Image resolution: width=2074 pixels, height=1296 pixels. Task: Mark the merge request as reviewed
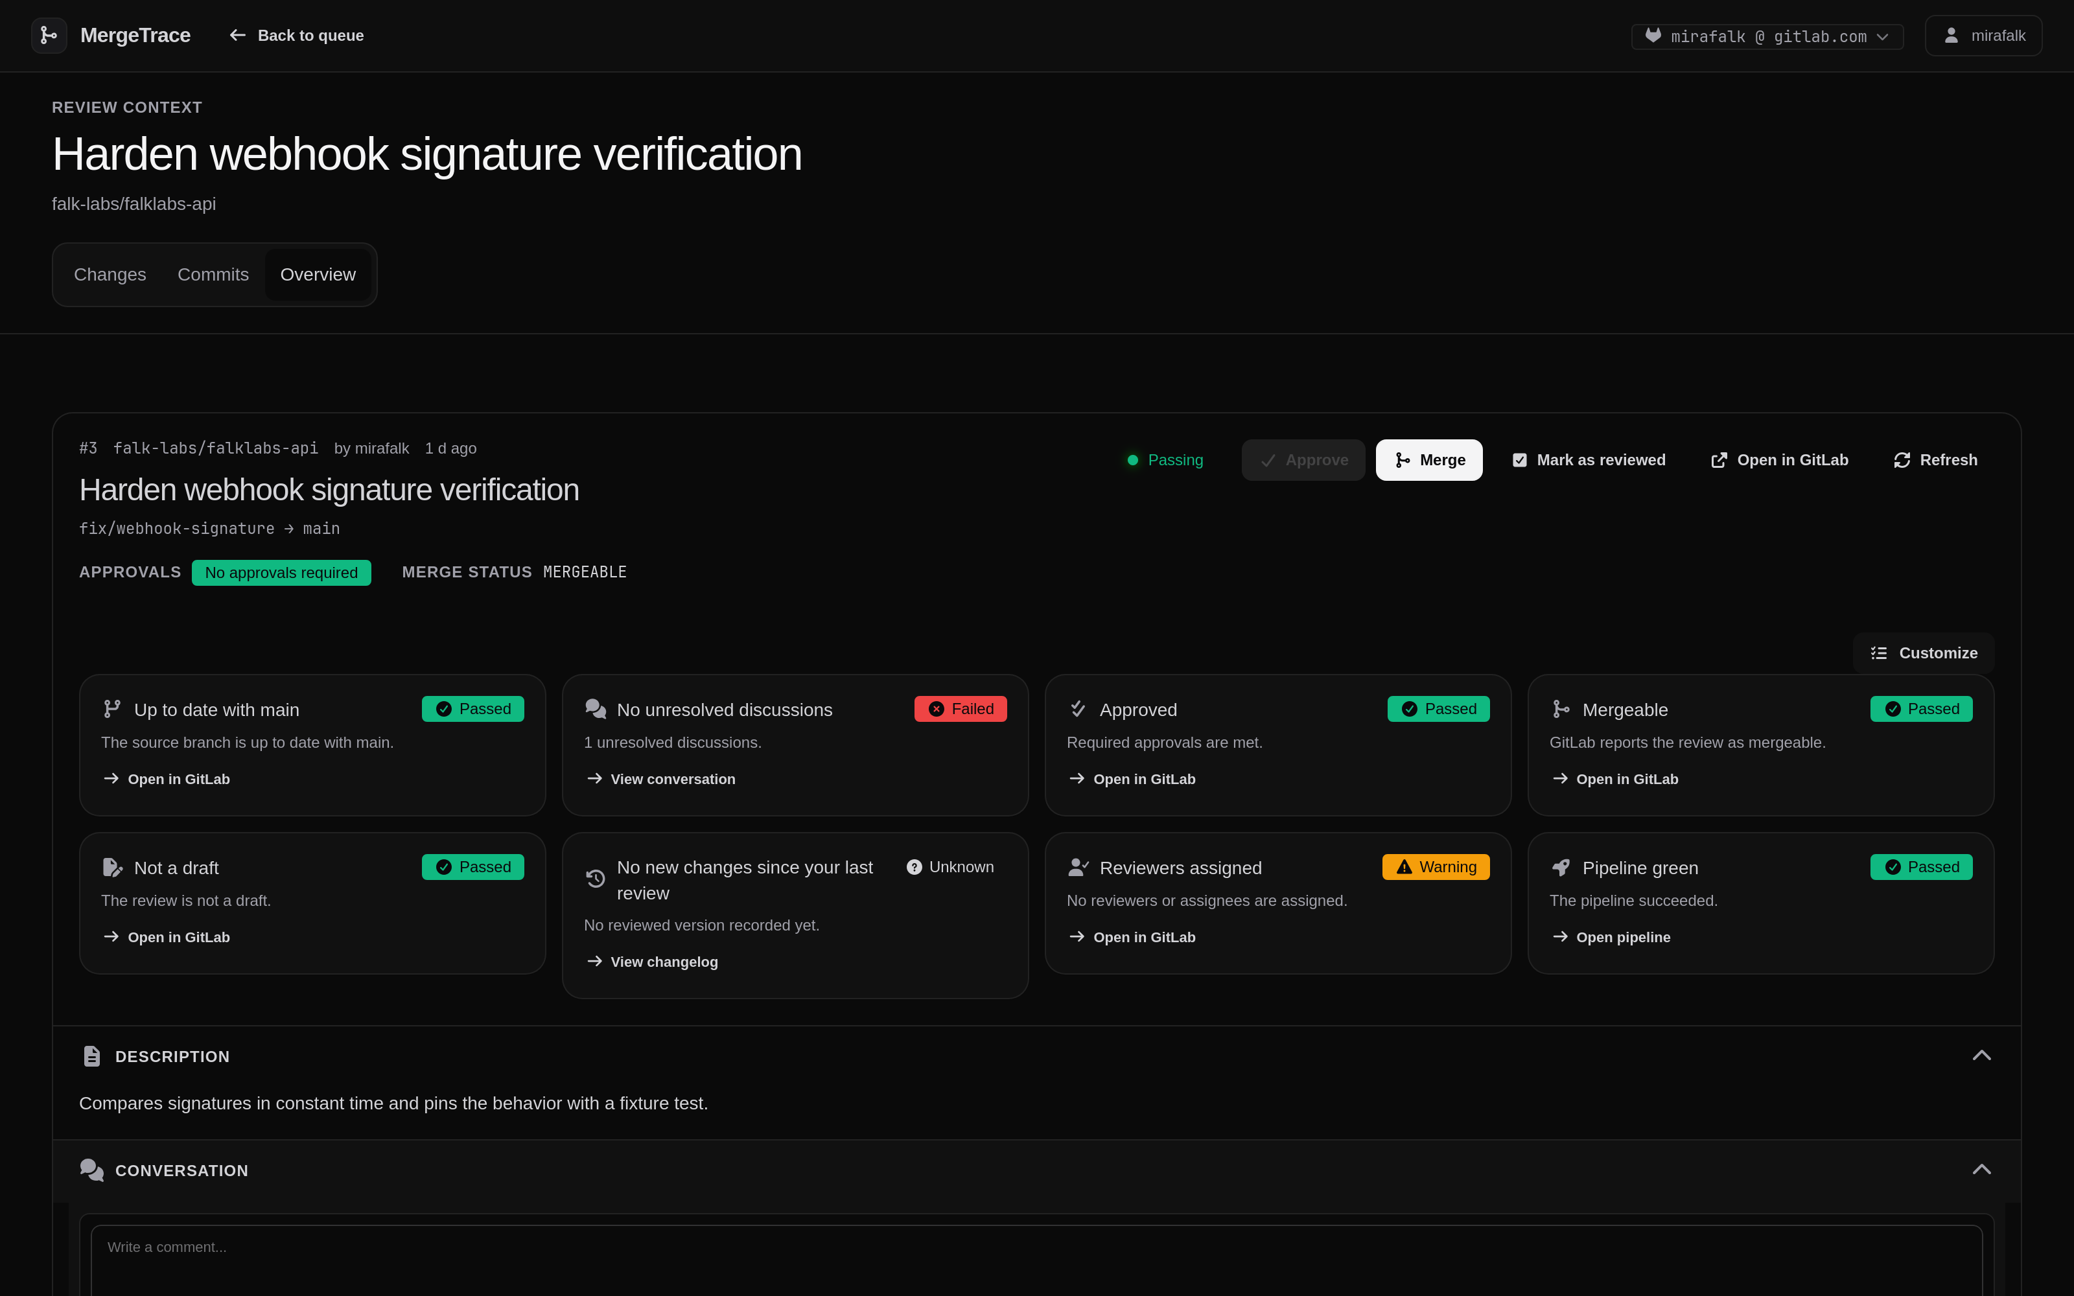click(x=1589, y=460)
